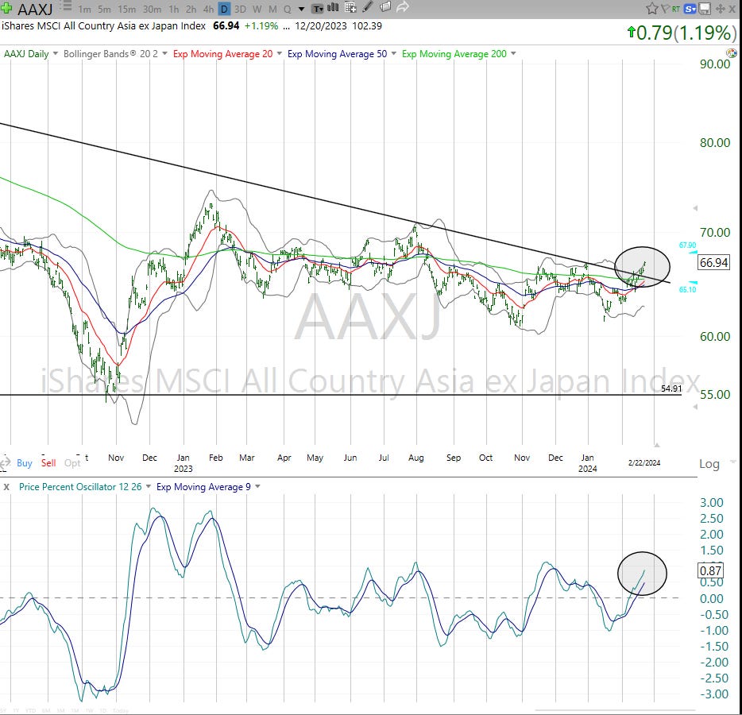
Task: Select the Q quarterly timeframe
Action: point(288,9)
